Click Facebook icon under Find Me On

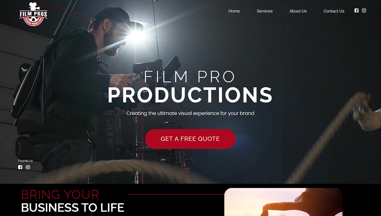(20, 167)
